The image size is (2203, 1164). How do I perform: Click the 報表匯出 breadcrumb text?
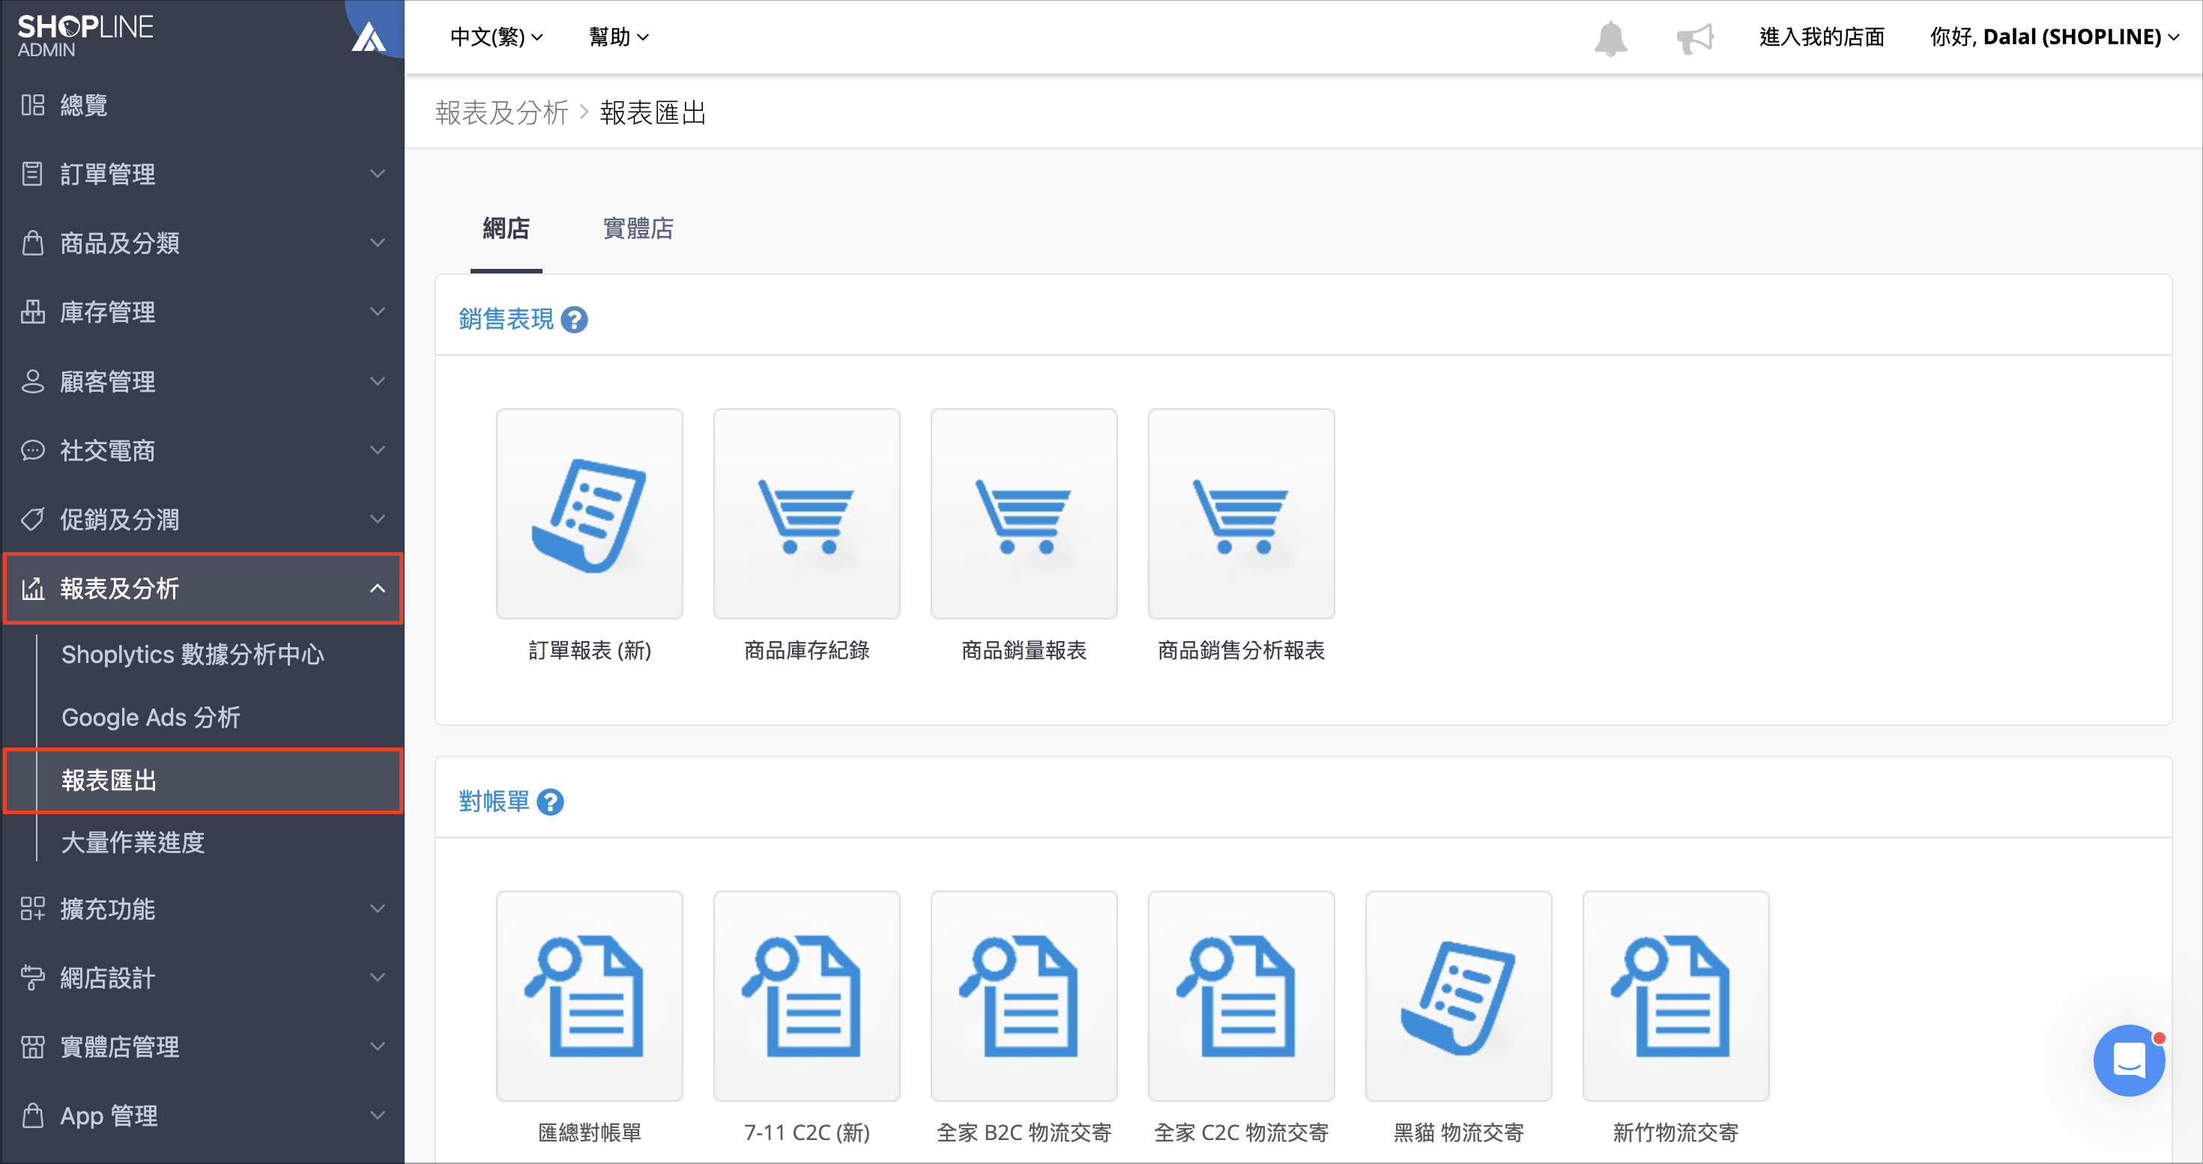(x=653, y=113)
